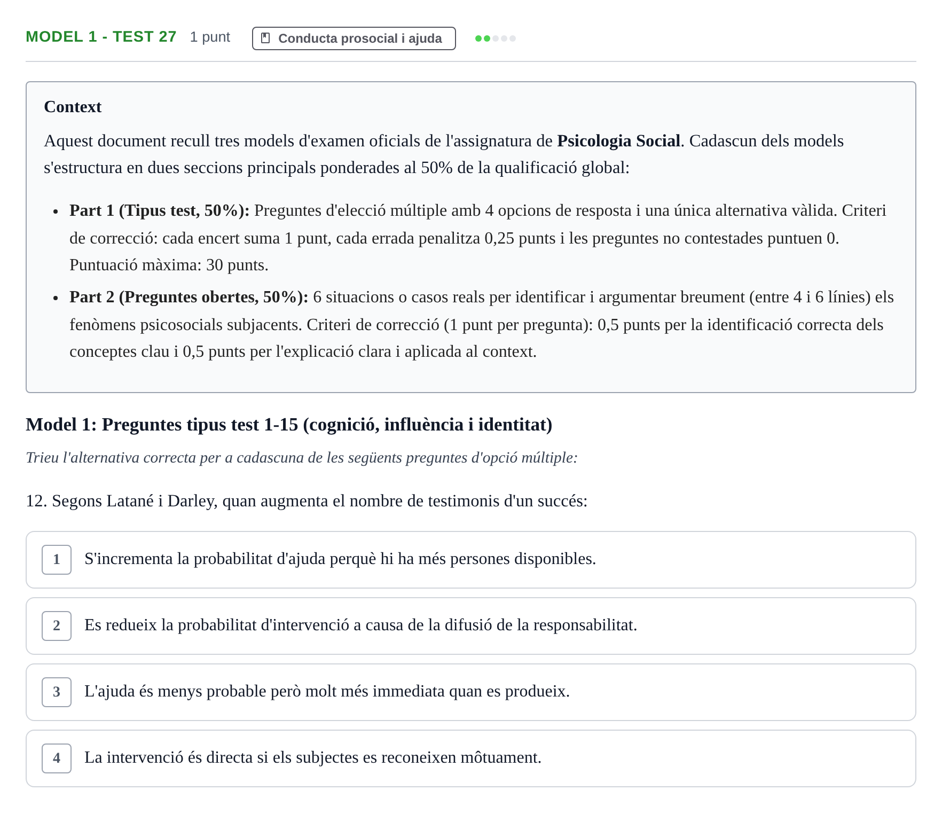The height and width of the screenshot is (814, 942).
Task: Select answer option number 3 box
Action: point(57,692)
